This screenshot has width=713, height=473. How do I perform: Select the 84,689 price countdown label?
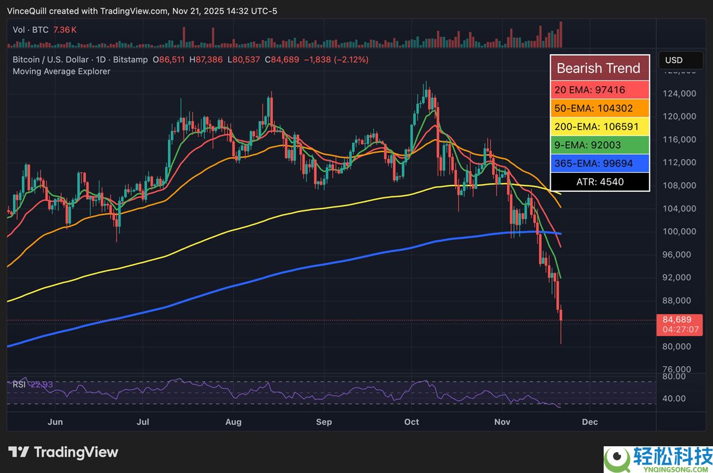point(680,324)
